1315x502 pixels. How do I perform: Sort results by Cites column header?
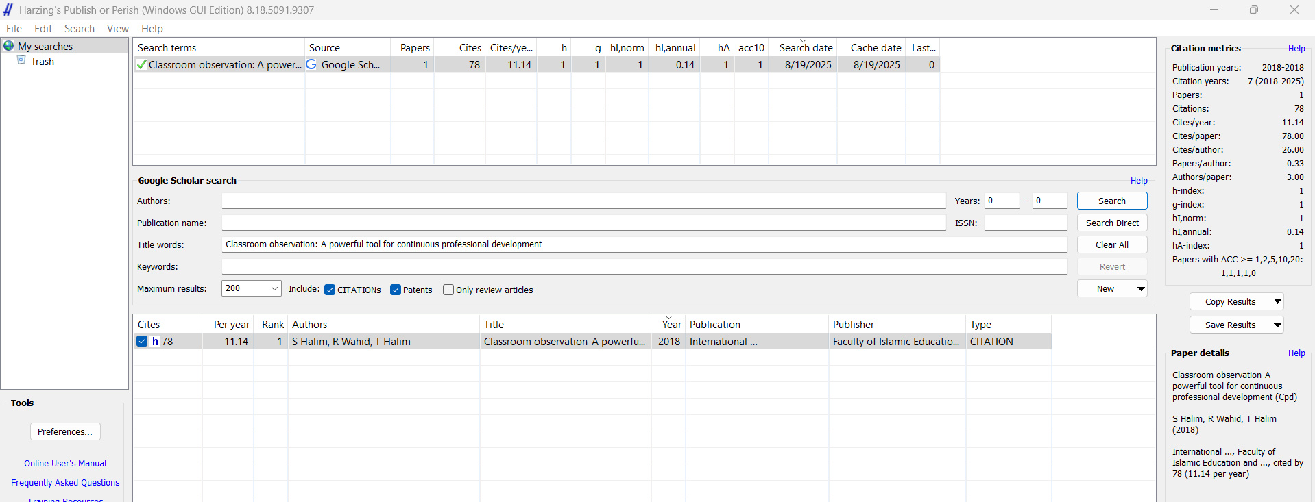click(x=167, y=324)
